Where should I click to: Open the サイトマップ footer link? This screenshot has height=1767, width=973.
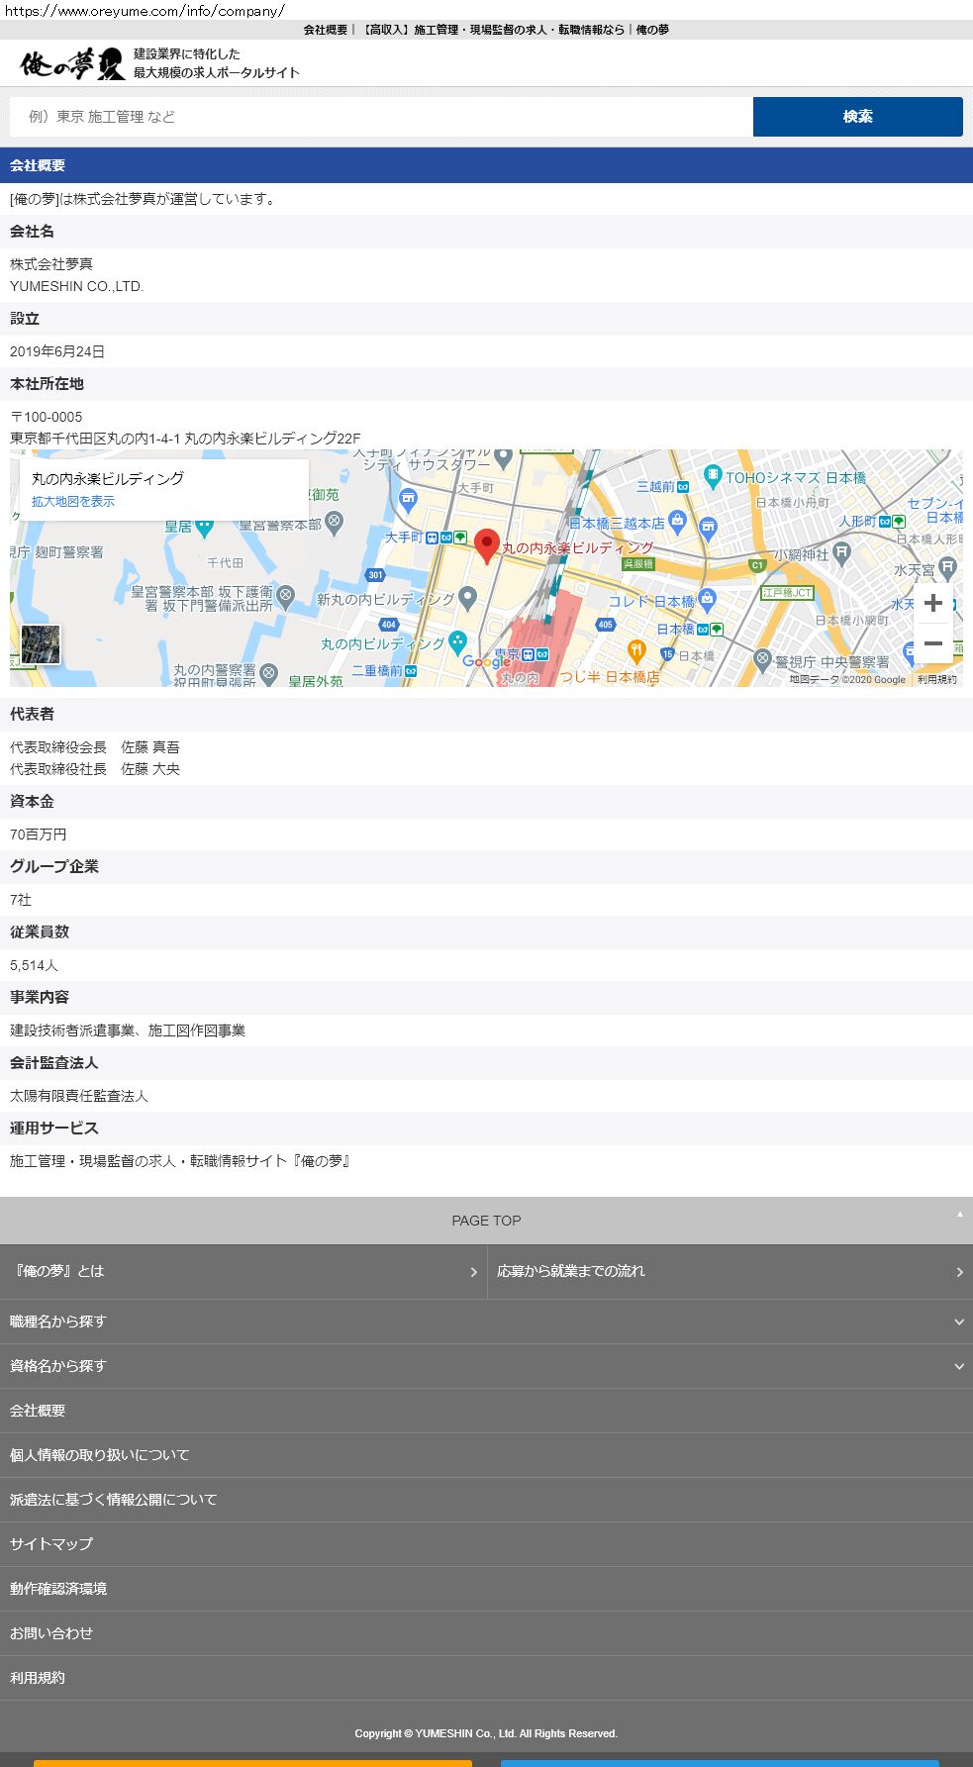pyautogui.click(x=51, y=1544)
